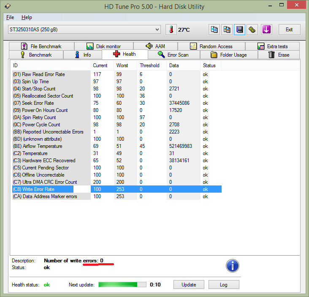Click the Threshold column header
Image resolution: width=309 pixels, height=297 pixels.
[x=152, y=65]
